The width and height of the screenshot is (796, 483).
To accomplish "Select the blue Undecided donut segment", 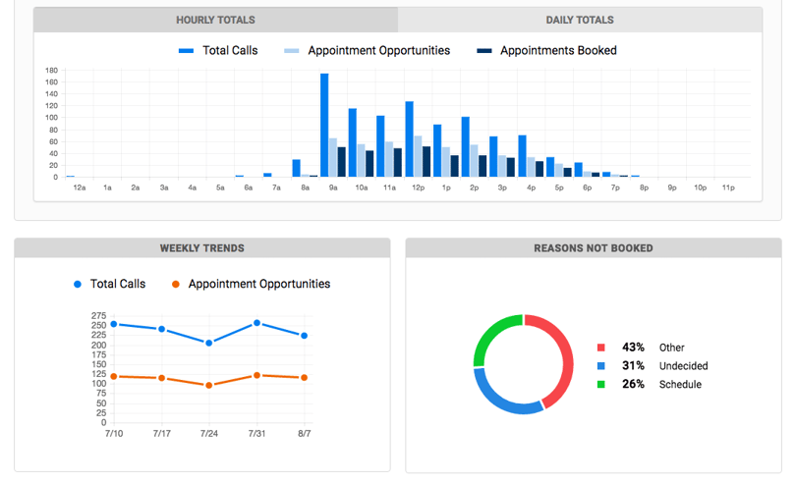I will tap(501, 396).
